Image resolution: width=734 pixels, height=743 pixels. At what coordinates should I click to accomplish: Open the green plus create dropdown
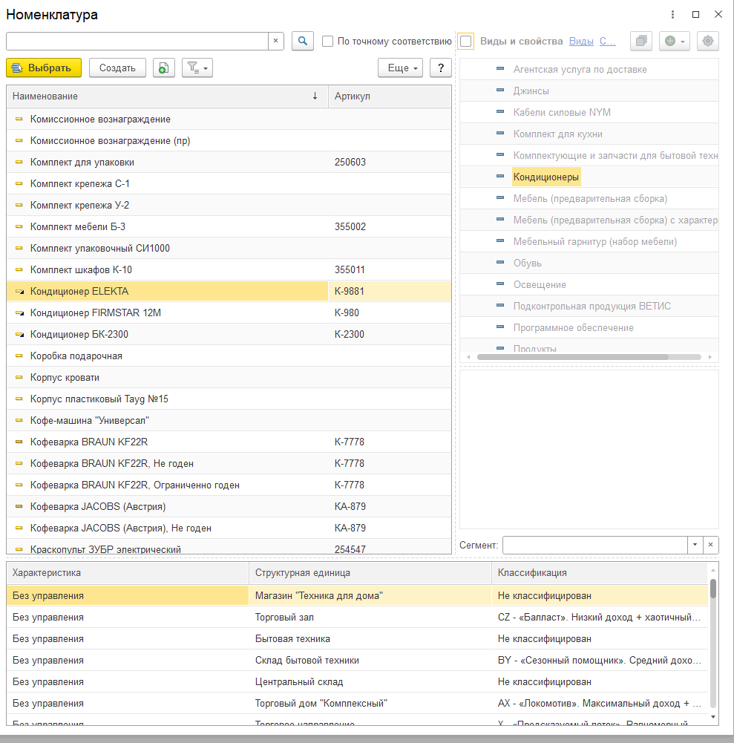tap(675, 42)
